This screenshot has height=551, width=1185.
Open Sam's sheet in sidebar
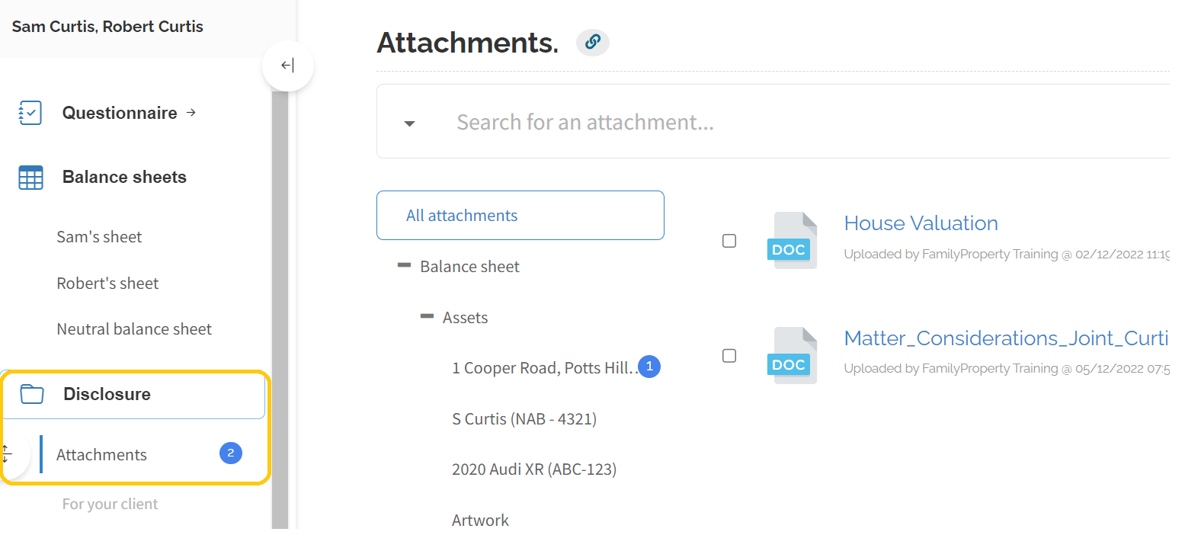[99, 237]
